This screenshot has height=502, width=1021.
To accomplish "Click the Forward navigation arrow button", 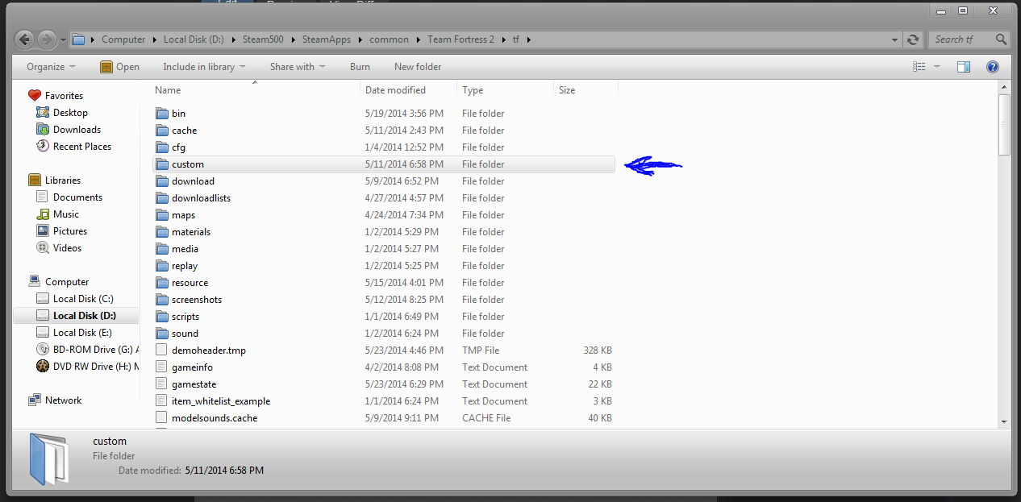I will click(46, 39).
